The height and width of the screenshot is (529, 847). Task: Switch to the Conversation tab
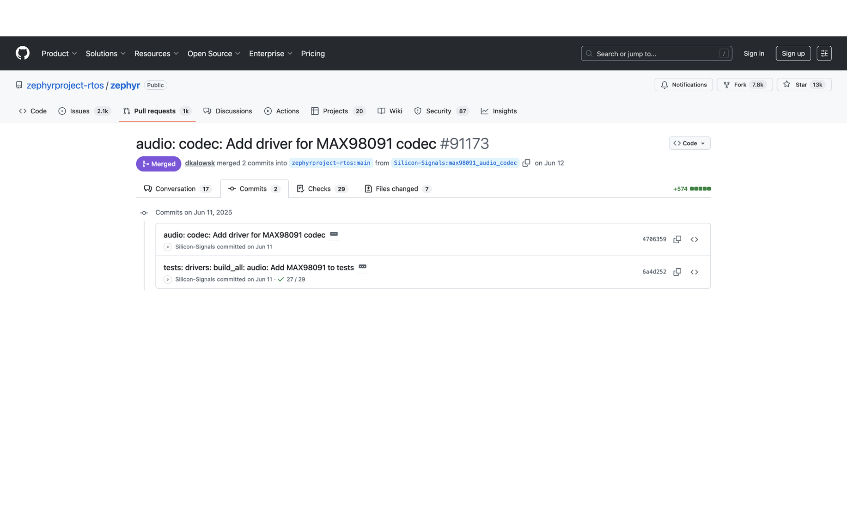point(178,189)
